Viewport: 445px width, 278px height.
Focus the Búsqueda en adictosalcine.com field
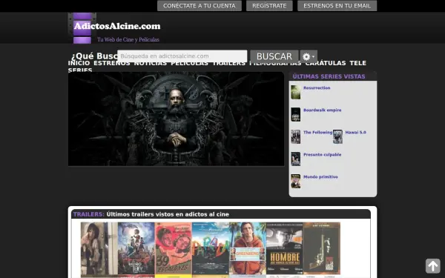pos(182,56)
